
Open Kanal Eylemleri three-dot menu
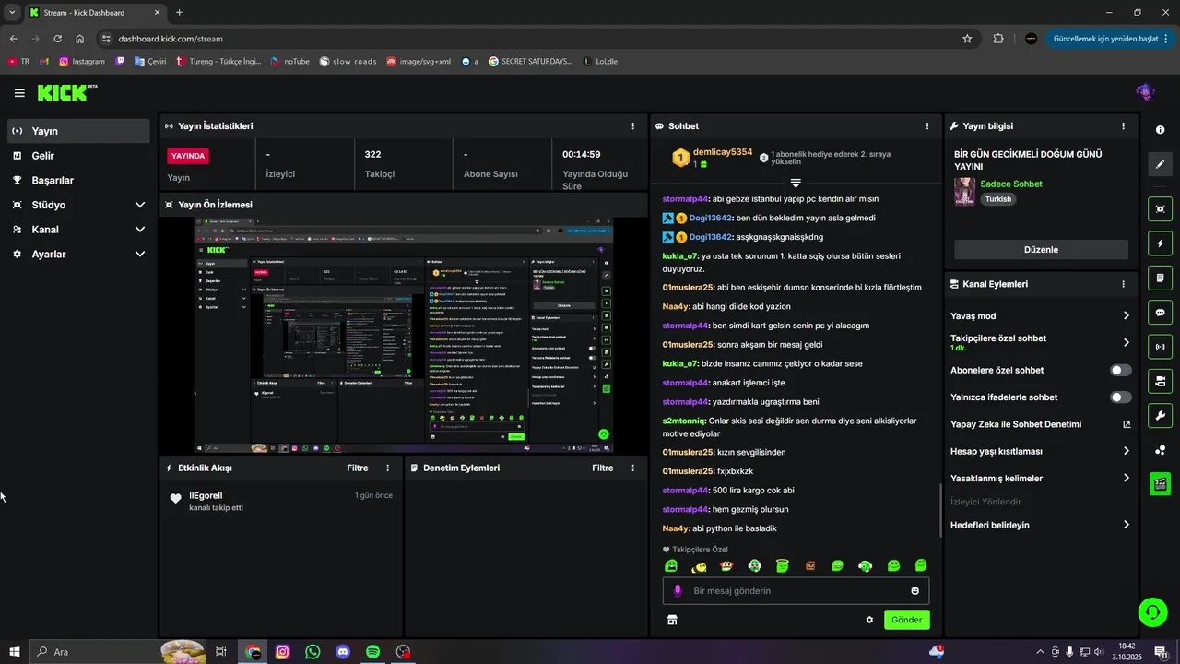pos(1123,285)
